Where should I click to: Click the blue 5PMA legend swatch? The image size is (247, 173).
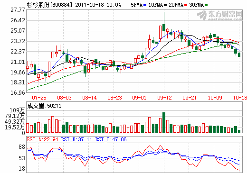click(x=145, y=5)
